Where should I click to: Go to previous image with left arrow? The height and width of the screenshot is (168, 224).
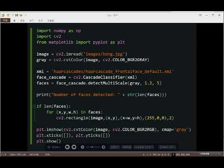pyautogui.click(x=67, y=147)
